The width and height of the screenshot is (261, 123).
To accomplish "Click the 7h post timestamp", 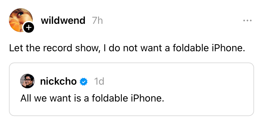I will point(97,21).
